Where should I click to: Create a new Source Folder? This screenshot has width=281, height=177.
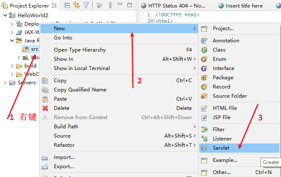239,96
